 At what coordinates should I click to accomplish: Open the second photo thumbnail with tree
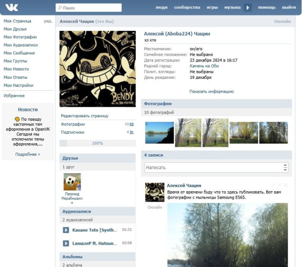tap(188, 133)
